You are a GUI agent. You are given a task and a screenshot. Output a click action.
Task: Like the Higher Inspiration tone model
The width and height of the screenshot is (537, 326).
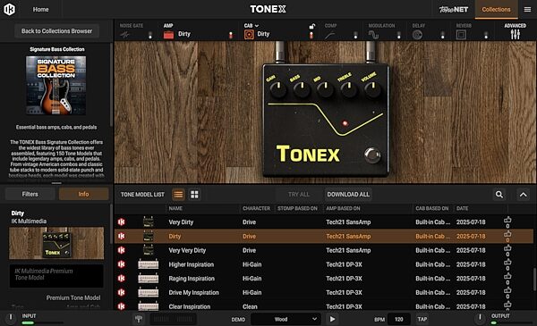pyautogui.click(x=507, y=262)
